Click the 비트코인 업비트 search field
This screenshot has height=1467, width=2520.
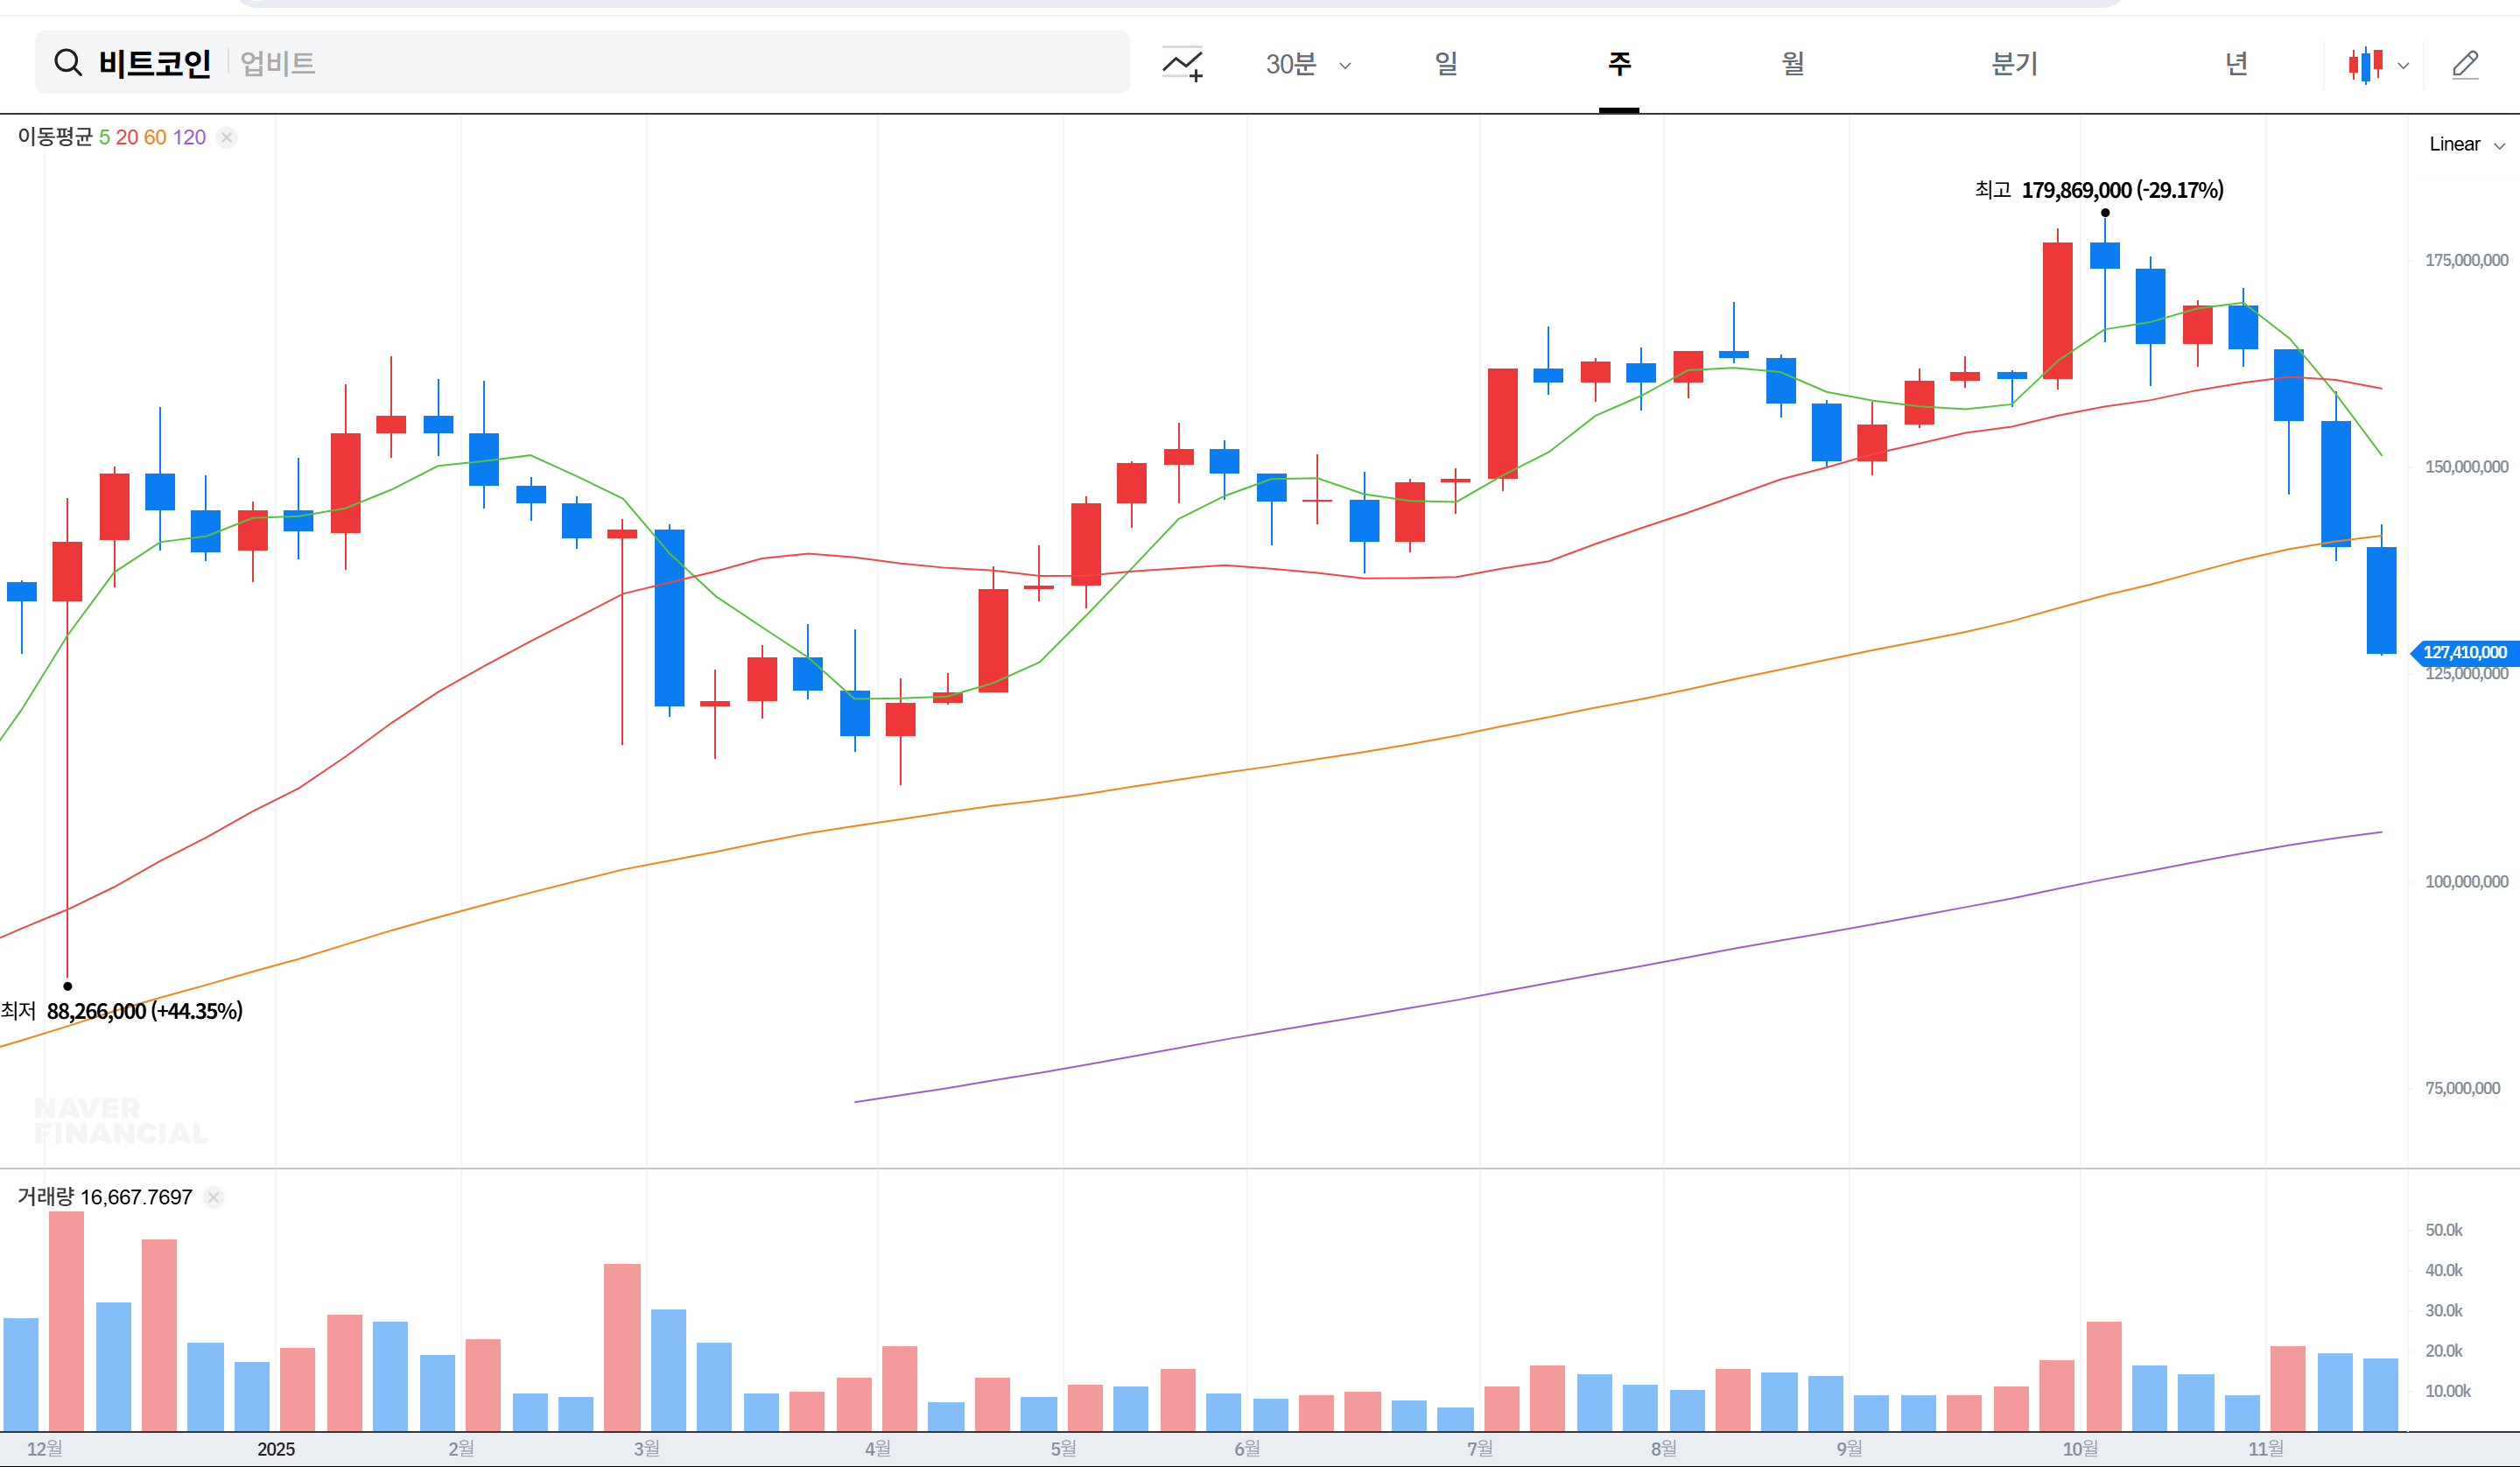582,62
